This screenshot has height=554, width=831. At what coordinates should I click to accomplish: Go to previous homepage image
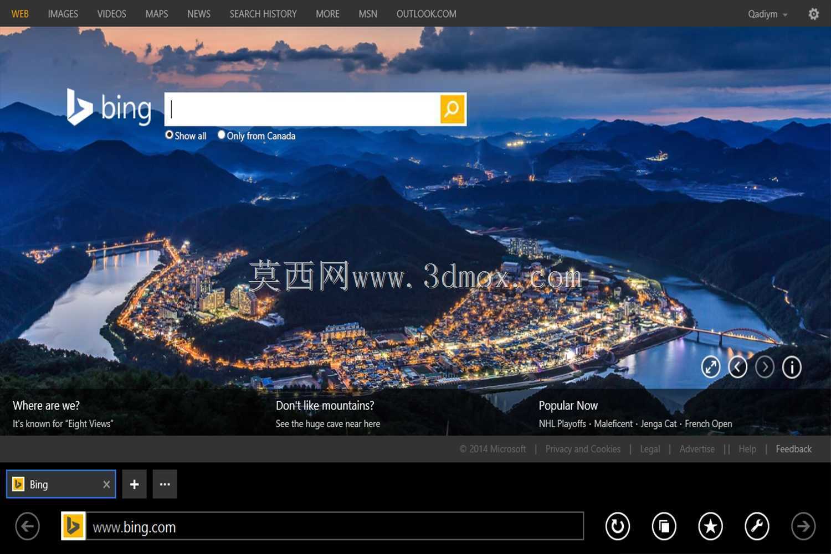coord(737,367)
